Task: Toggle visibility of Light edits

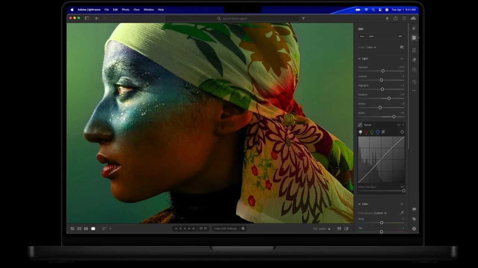Action: 402,58
